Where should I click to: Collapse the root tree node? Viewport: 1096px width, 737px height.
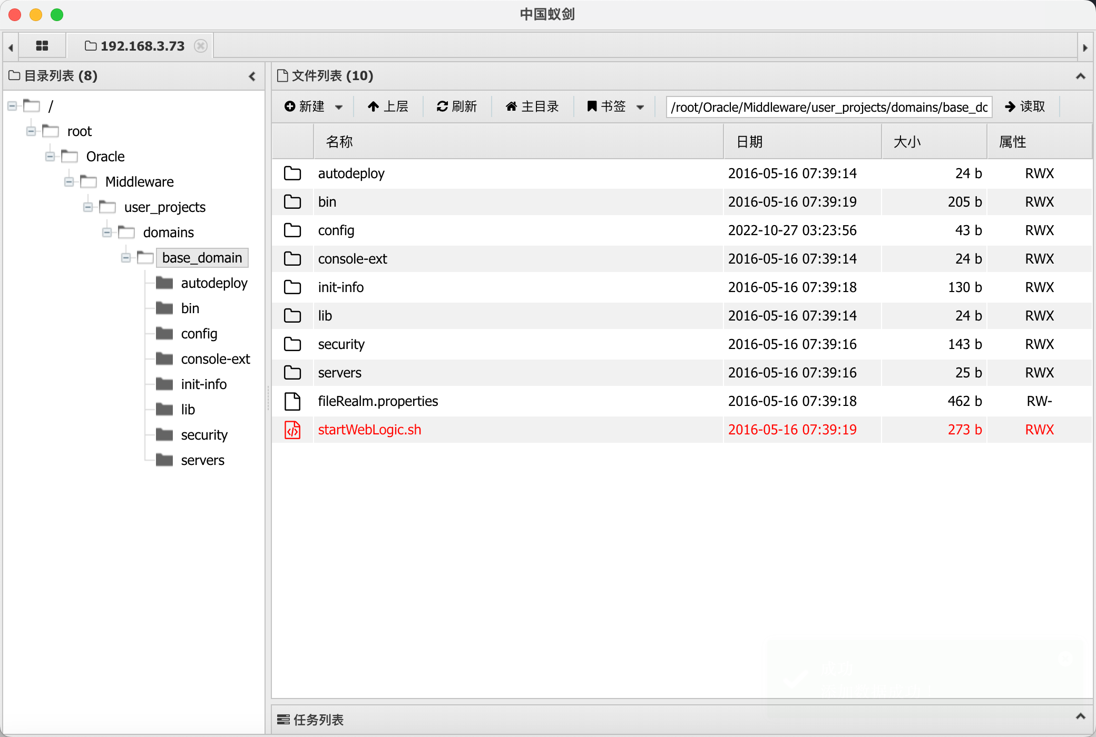coord(31,131)
